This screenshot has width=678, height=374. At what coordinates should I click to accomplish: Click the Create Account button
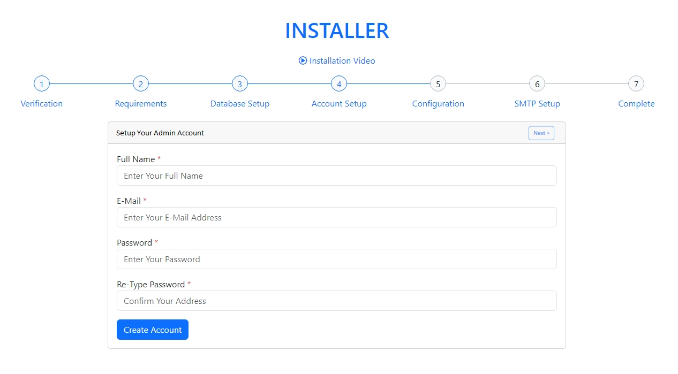(x=153, y=330)
